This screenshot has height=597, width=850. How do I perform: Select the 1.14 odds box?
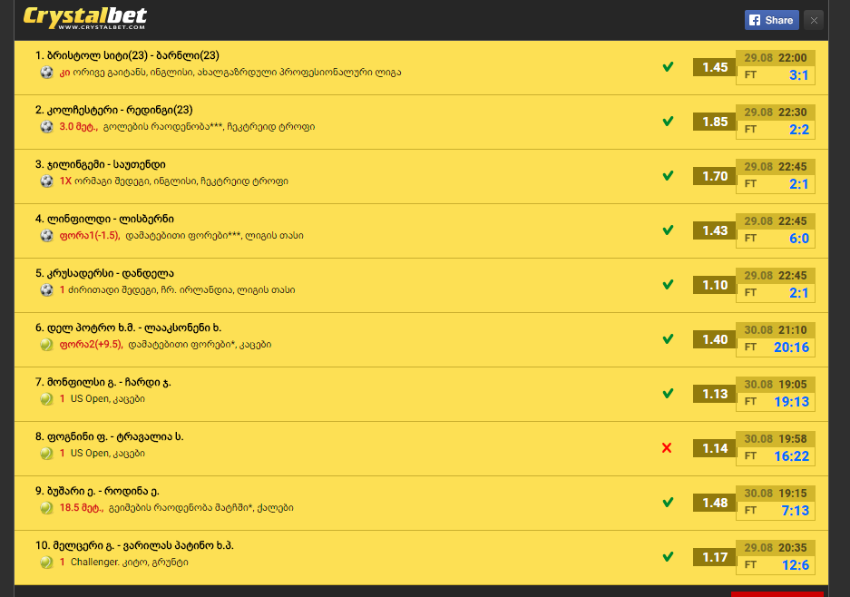point(715,448)
